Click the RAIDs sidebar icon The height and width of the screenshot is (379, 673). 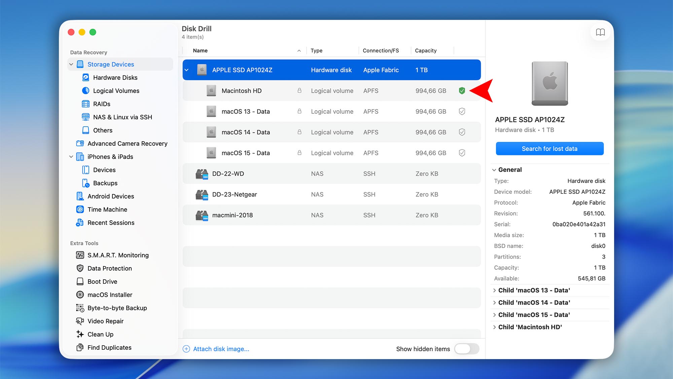(x=86, y=104)
